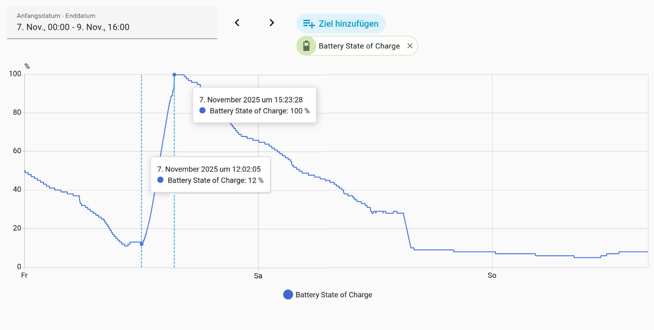This screenshot has width=654, height=330.
Task: Click the blue legend dot below the chart
Action: click(288, 295)
